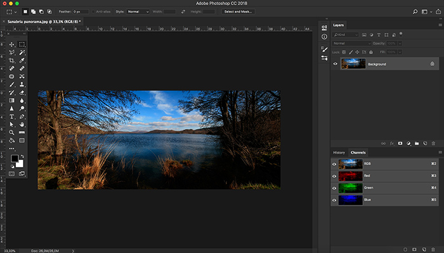Open the Share icon at top right
Viewport: 444px width, 253px height.
click(437, 11)
